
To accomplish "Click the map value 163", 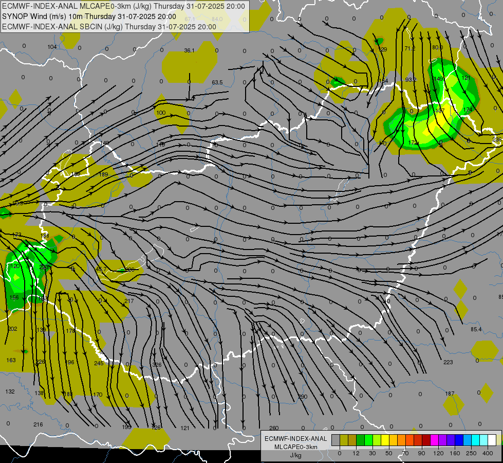I will point(11,360).
